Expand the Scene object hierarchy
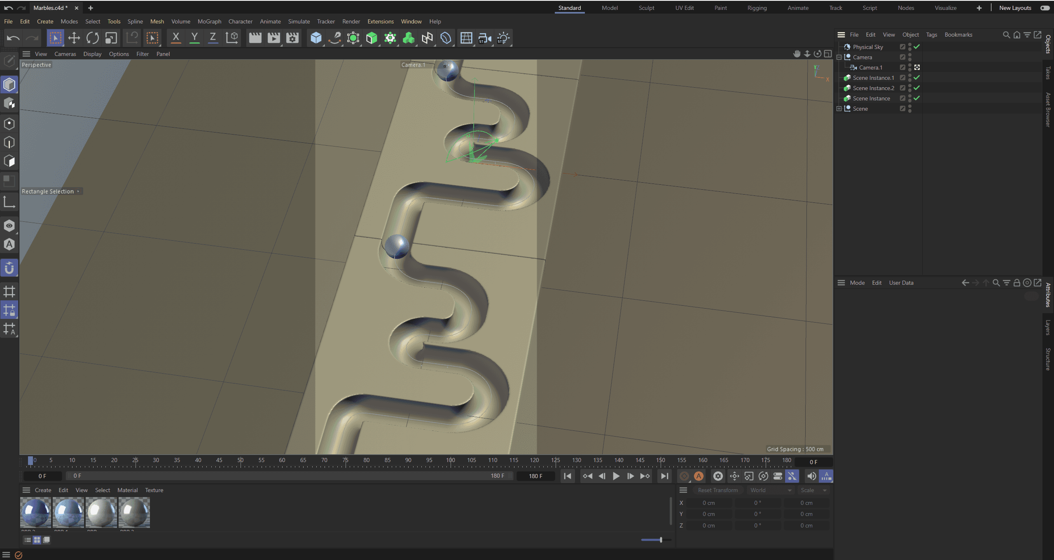 839,109
